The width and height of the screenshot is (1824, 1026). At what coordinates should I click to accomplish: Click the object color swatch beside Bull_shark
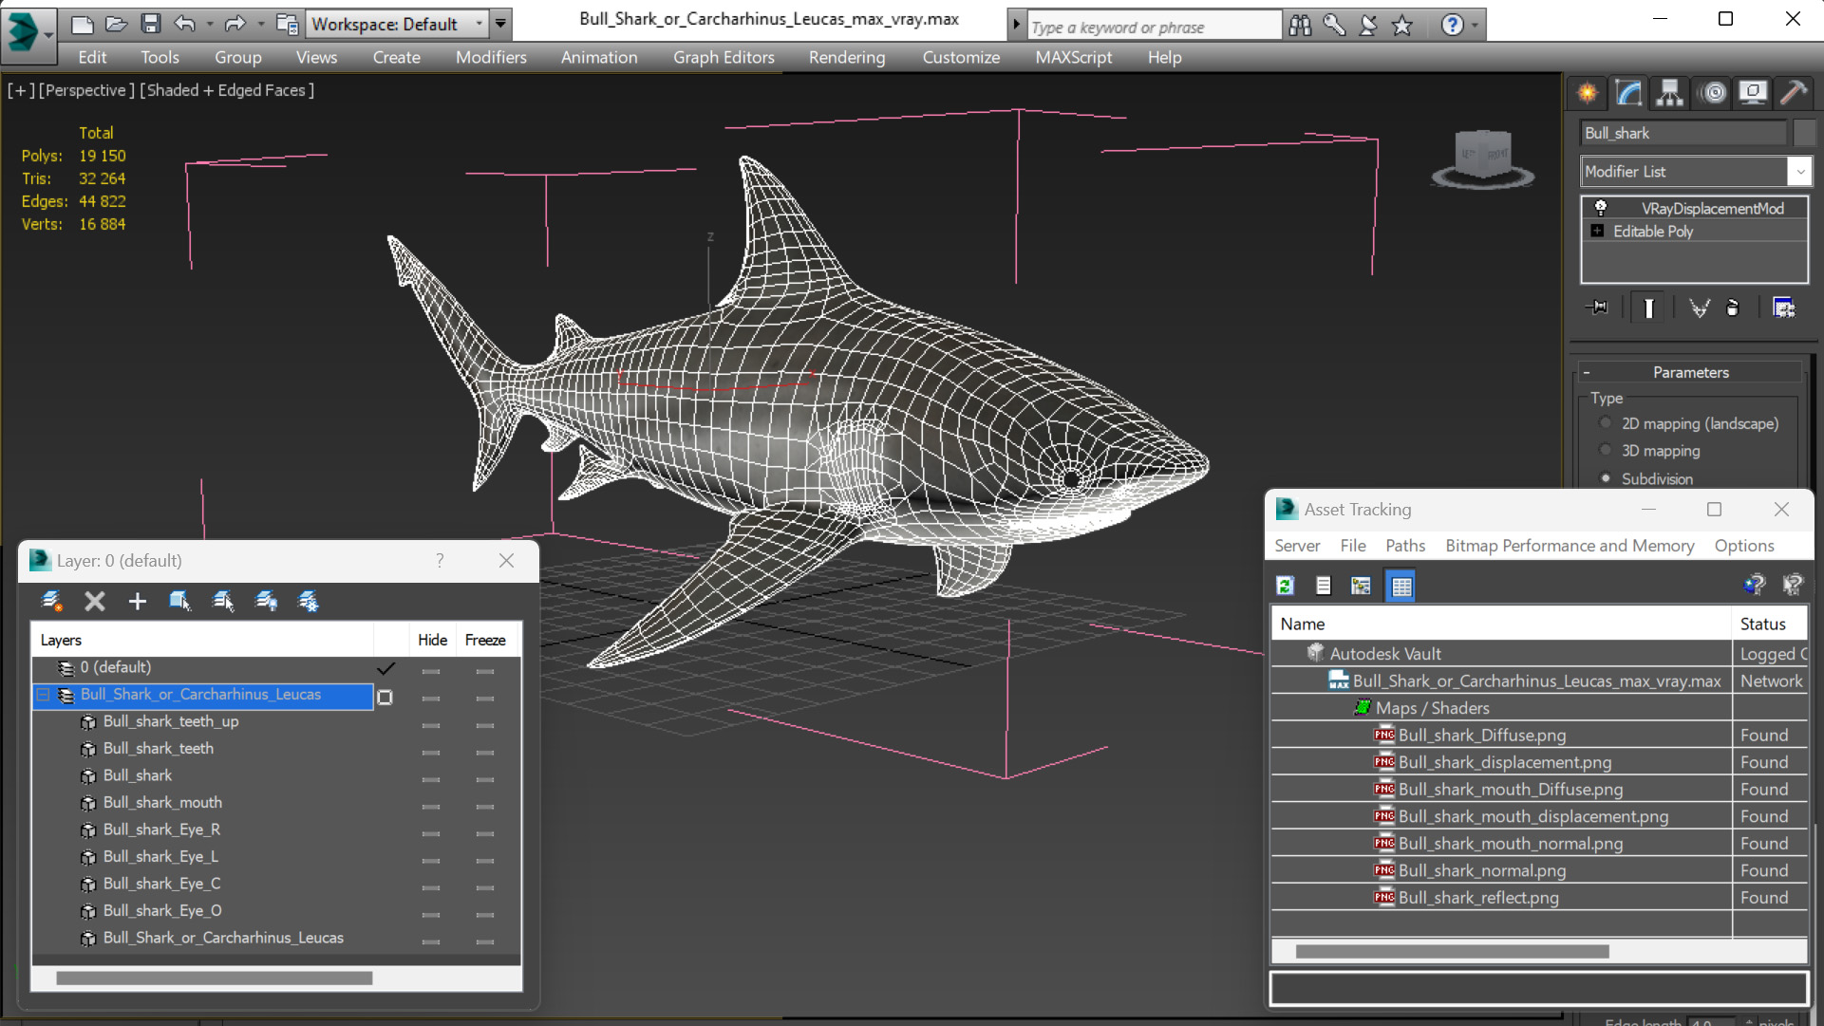coord(1804,133)
